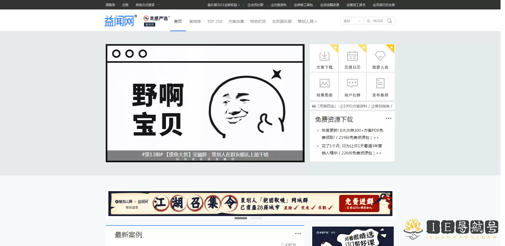Open more options in 免费资源下载 panel
Screen dimensions: 505x246
pyautogui.click(x=388, y=118)
